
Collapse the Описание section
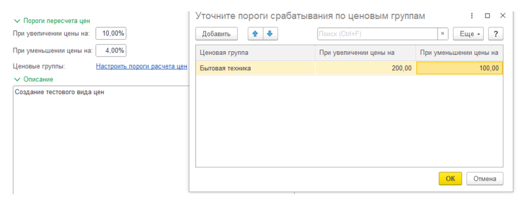click(33, 80)
